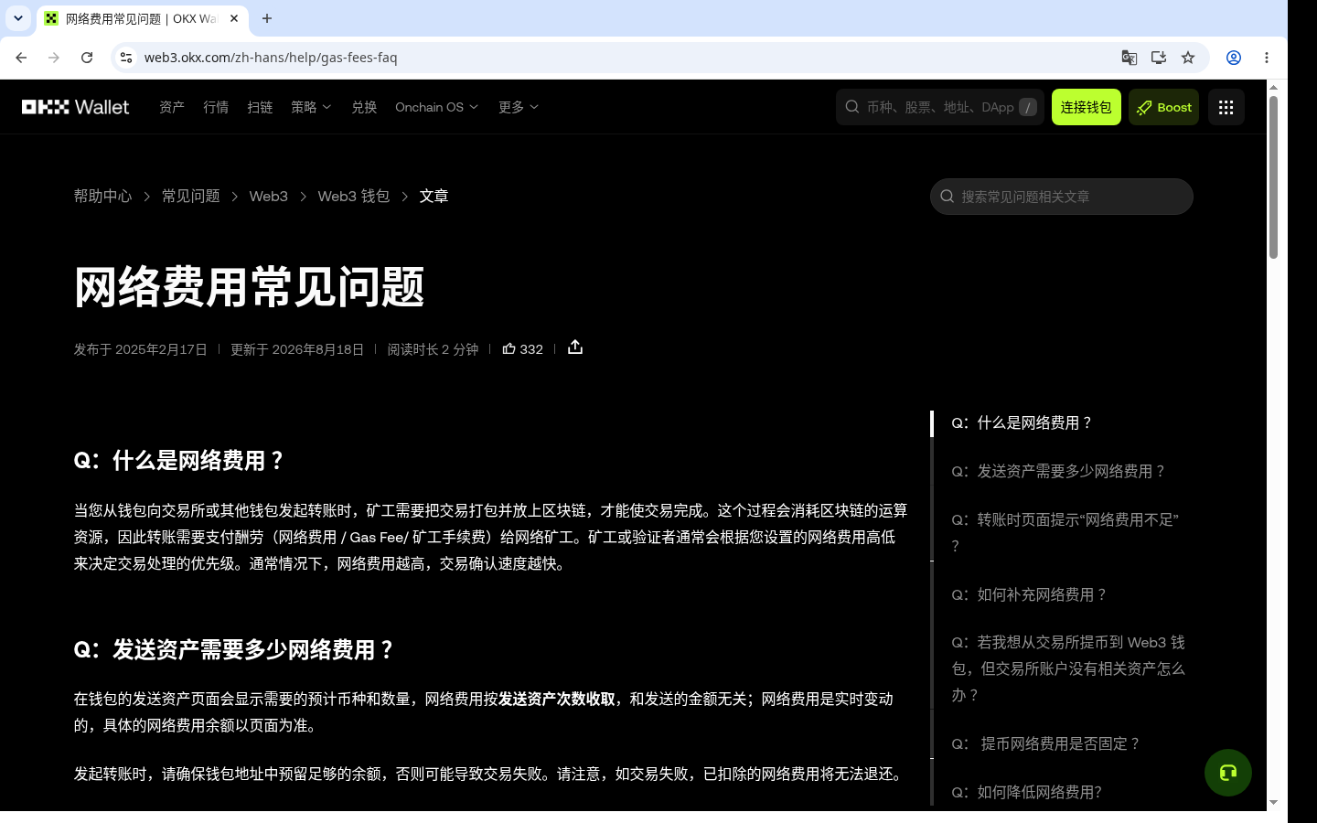Open Chrome three-dot menu
Viewport: 1317px width, 823px height.
pos(1267,58)
